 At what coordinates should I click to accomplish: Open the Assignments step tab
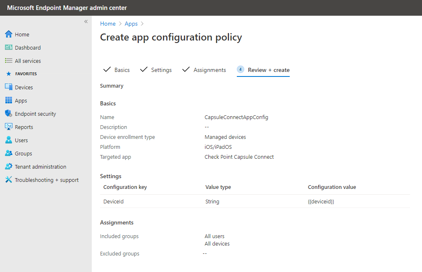click(x=204, y=70)
